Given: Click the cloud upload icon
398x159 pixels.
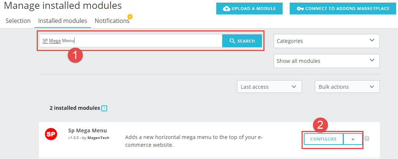Looking at the screenshot, I should point(226,9).
